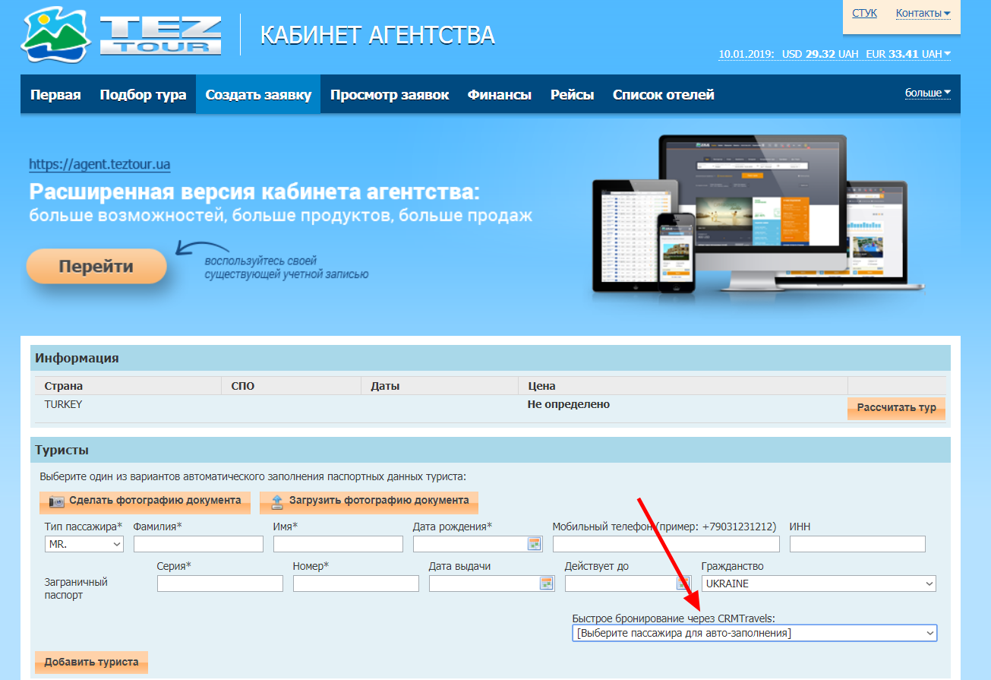Click the Дата выдачи input field

tap(484, 584)
